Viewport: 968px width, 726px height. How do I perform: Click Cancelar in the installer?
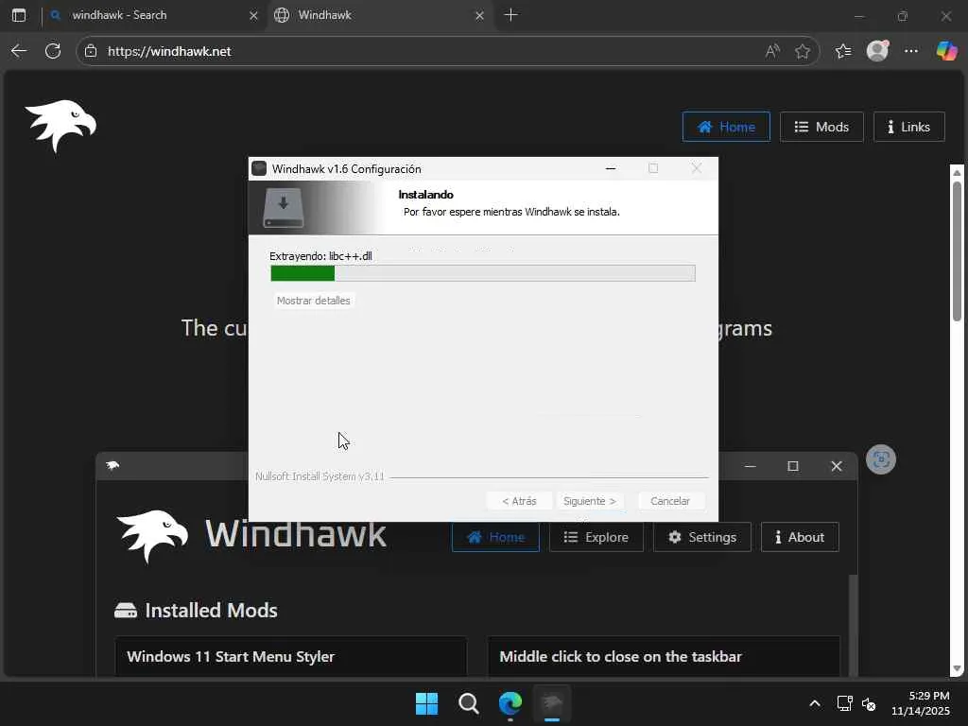[x=670, y=501]
